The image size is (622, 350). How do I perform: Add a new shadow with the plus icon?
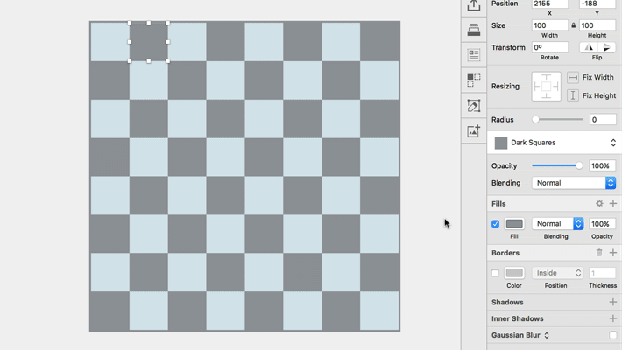coord(612,303)
